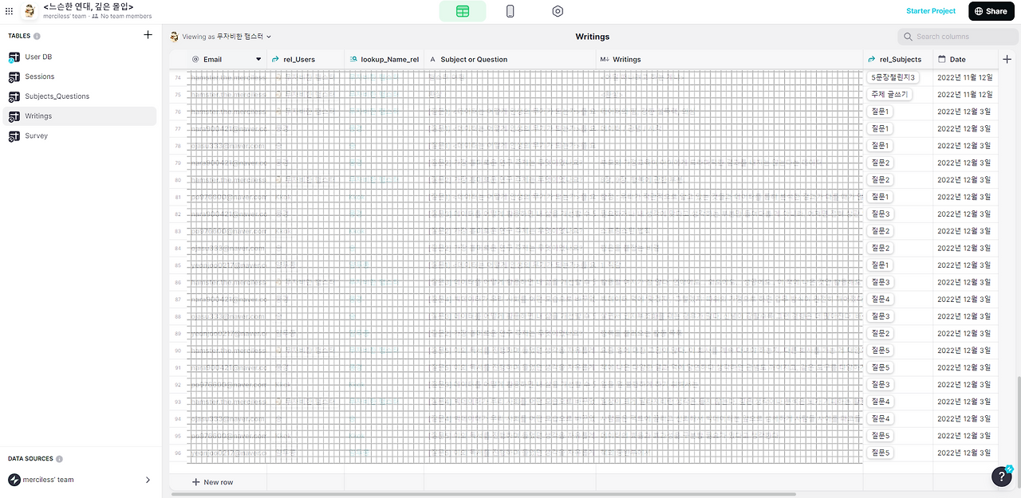Open the Viewing as user dropdown

coord(221,37)
